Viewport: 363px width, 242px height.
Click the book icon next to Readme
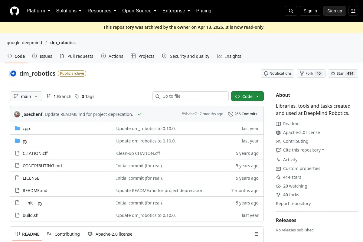click(x=278, y=124)
